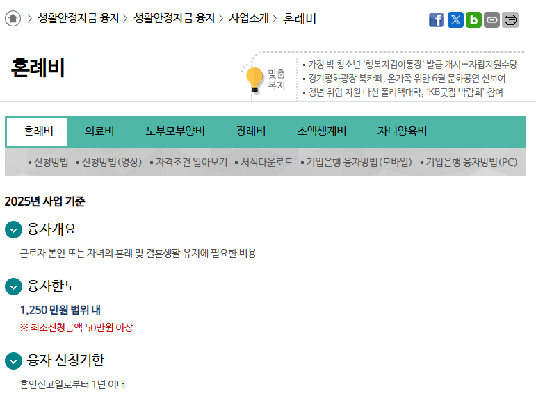Copy page URL with link icon
Image resolution: width=536 pixels, height=396 pixels.
click(x=492, y=20)
